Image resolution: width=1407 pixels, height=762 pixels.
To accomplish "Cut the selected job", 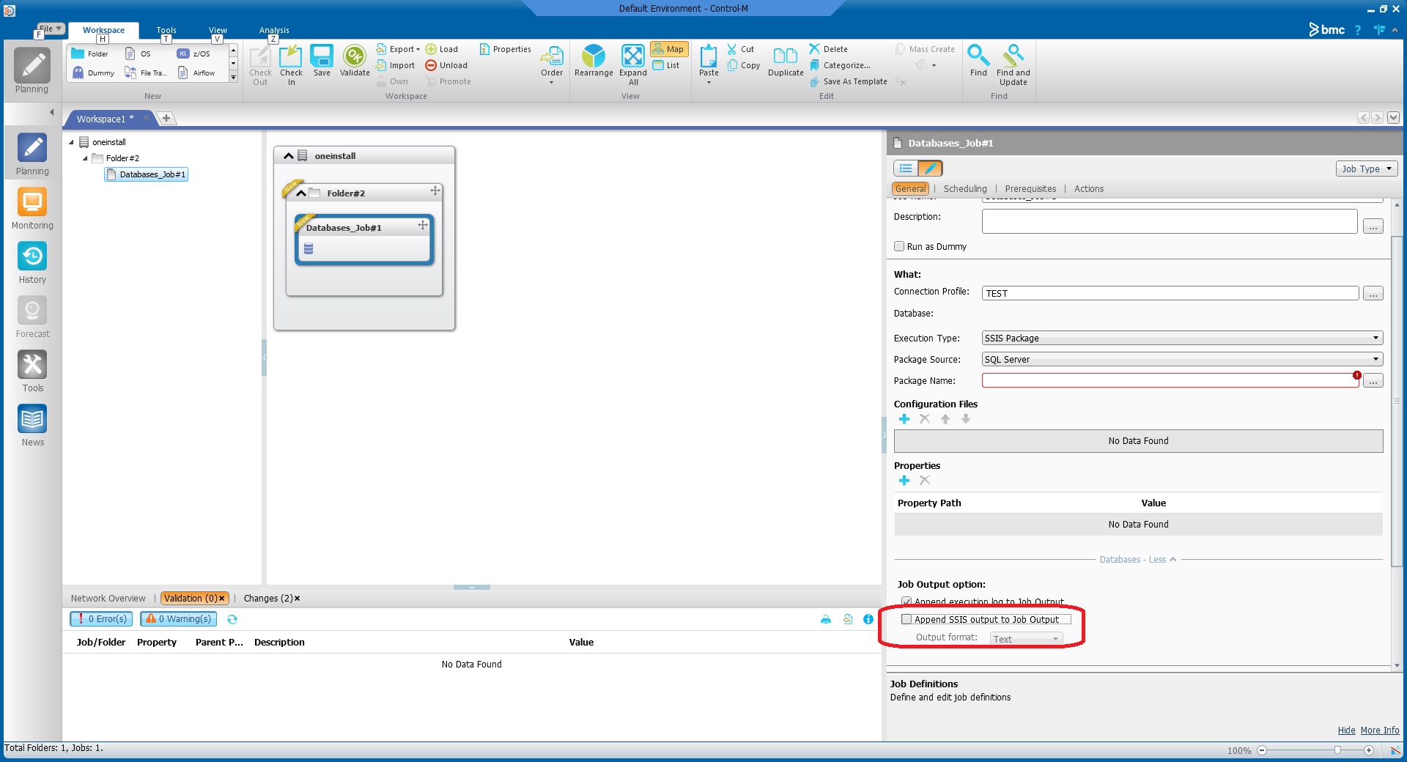I will coord(741,49).
